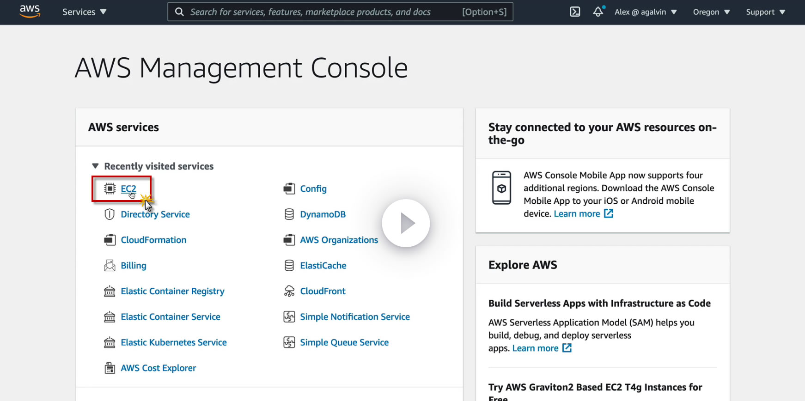This screenshot has height=401, width=805.
Task: Click the AWS Cost Explorer icon
Action: [x=110, y=368]
